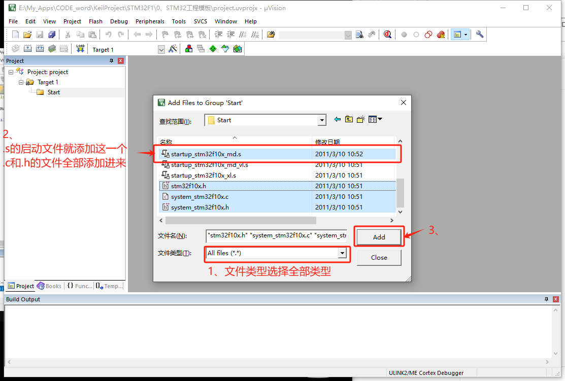
Task: Open the window layout dropdown arrow
Action: [466, 34]
